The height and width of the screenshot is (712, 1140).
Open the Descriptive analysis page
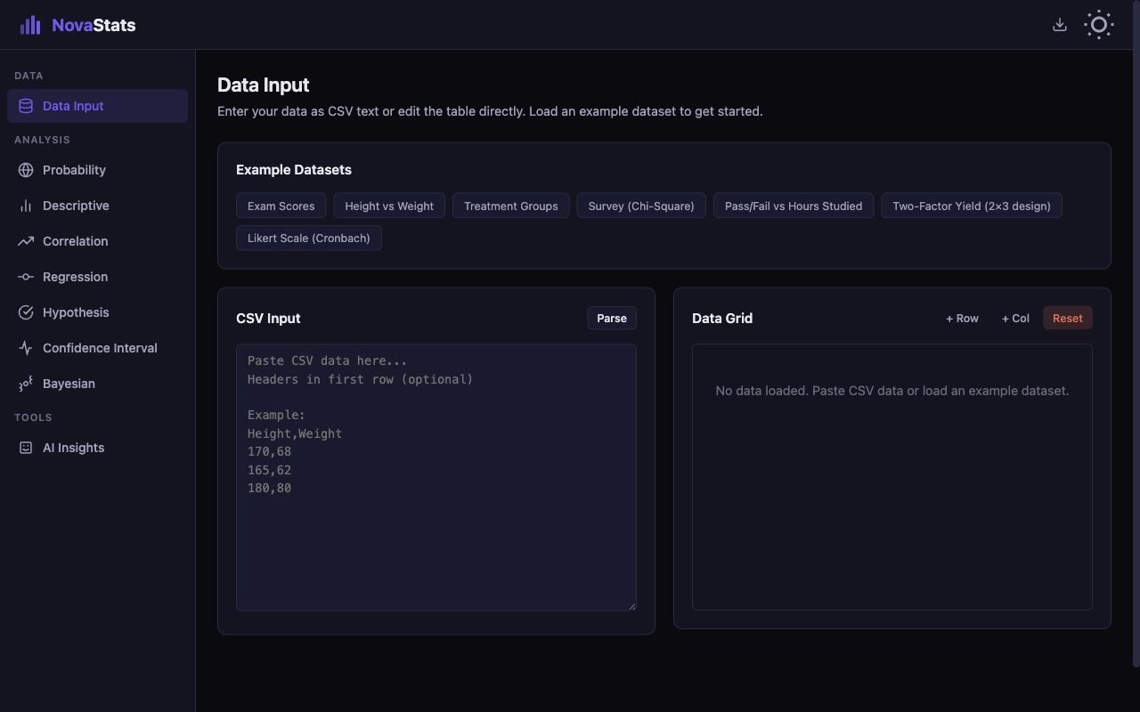(x=97, y=206)
